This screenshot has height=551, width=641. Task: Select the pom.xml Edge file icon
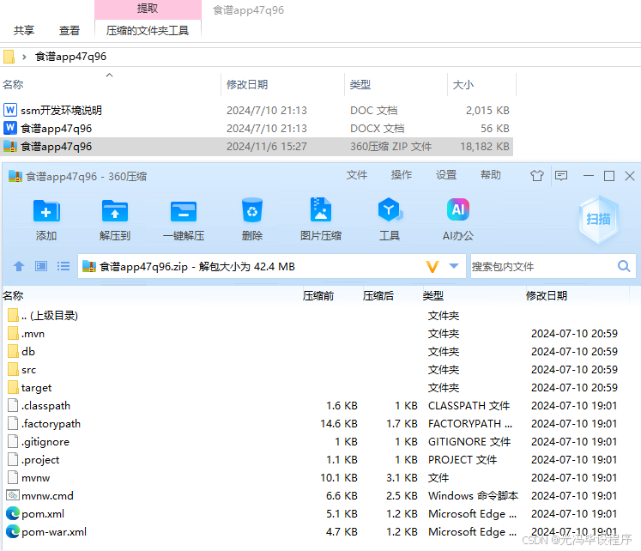pyautogui.click(x=13, y=513)
